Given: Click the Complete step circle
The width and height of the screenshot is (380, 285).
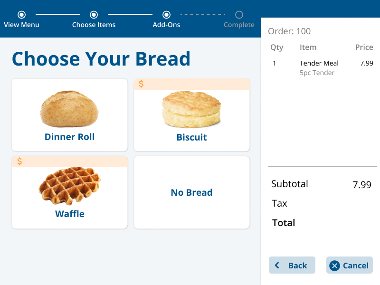Looking at the screenshot, I should click(239, 15).
